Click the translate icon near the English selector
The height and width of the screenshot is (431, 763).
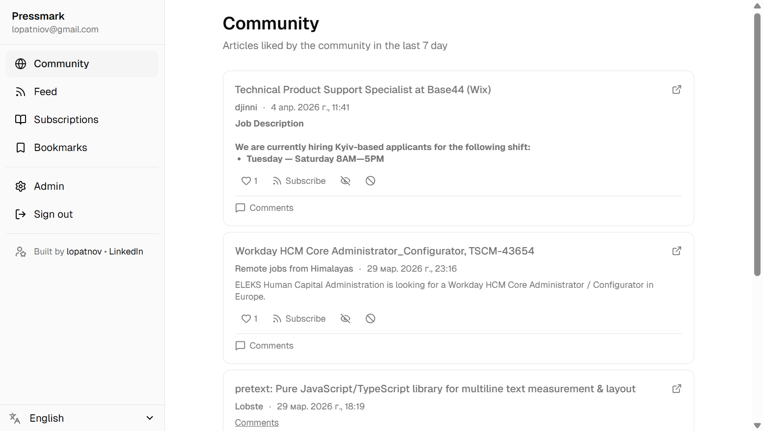click(14, 418)
